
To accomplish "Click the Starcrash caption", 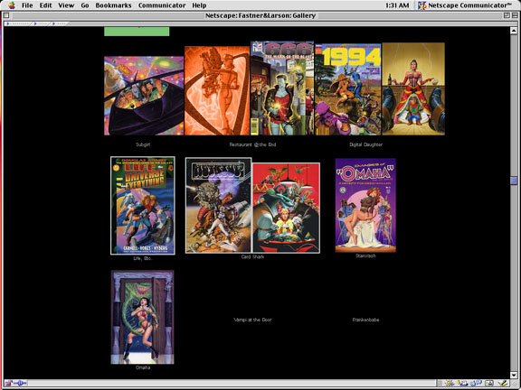I will pos(365,255).
